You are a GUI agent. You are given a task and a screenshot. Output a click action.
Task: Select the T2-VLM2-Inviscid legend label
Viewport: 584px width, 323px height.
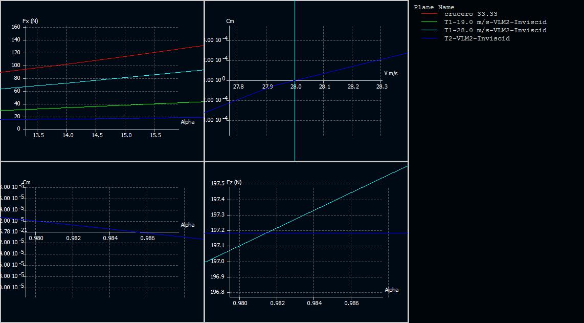tap(477, 39)
